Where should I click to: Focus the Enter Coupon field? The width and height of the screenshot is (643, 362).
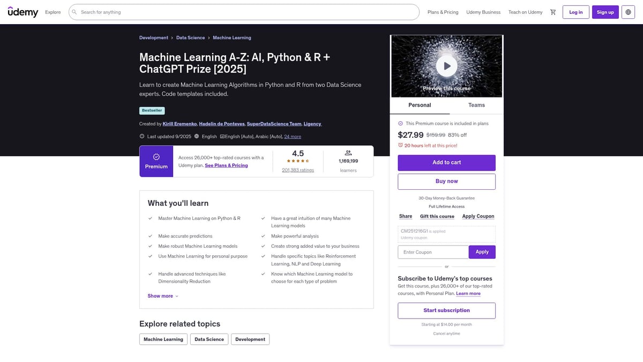point(433,252)
